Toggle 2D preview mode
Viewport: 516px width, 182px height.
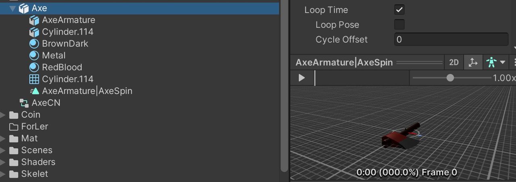454,62
